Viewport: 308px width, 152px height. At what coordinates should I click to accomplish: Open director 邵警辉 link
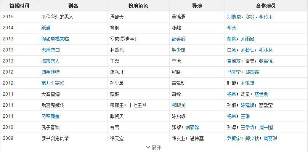click(x=178, y=39)
